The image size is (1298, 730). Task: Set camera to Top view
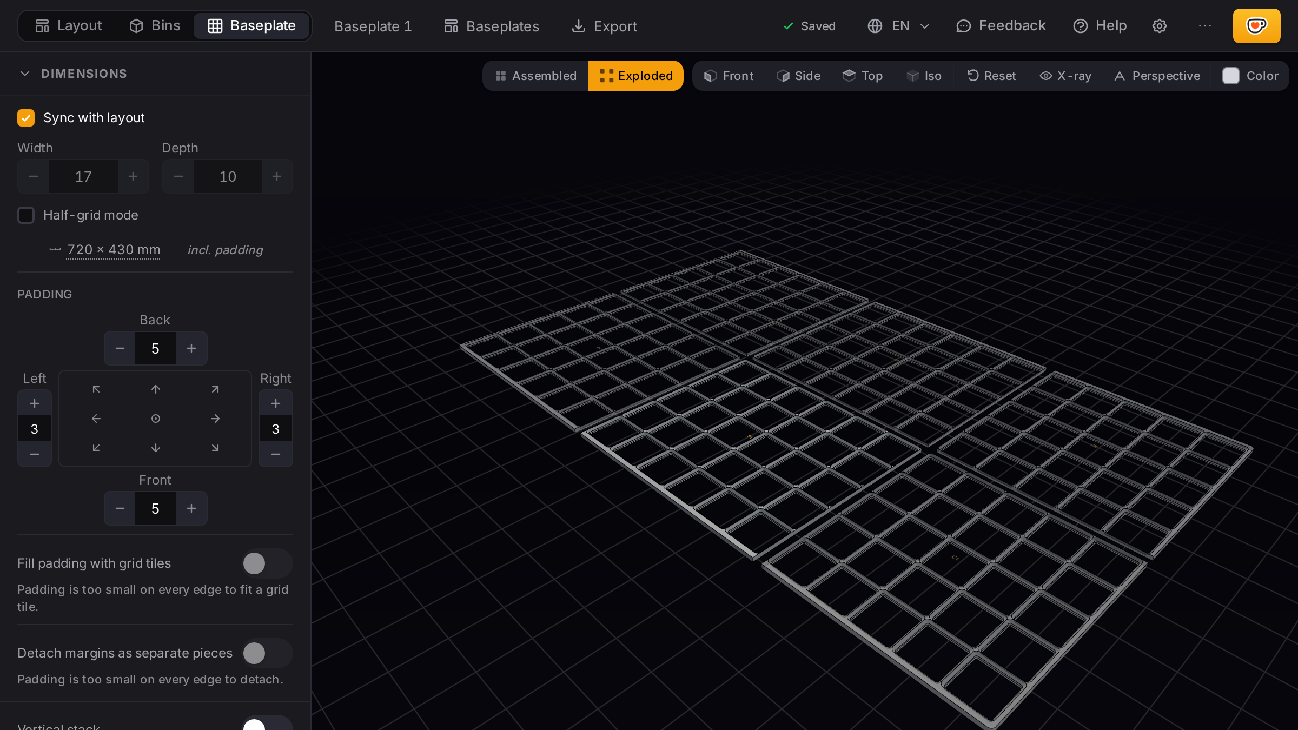coord(863,76)
